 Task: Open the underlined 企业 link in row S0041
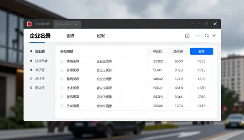coord(104,70)
